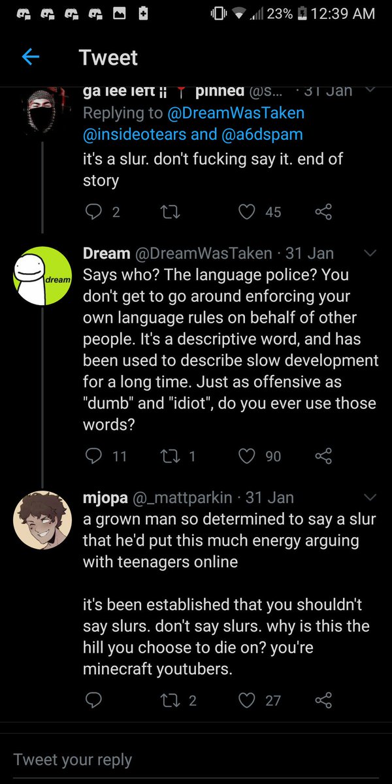Reply to Dream's tweet

point(94,455)
